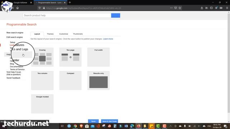Close the Programmable Search tab
The width and height of the screenshot is (230, 129).
tap(65, 3)
